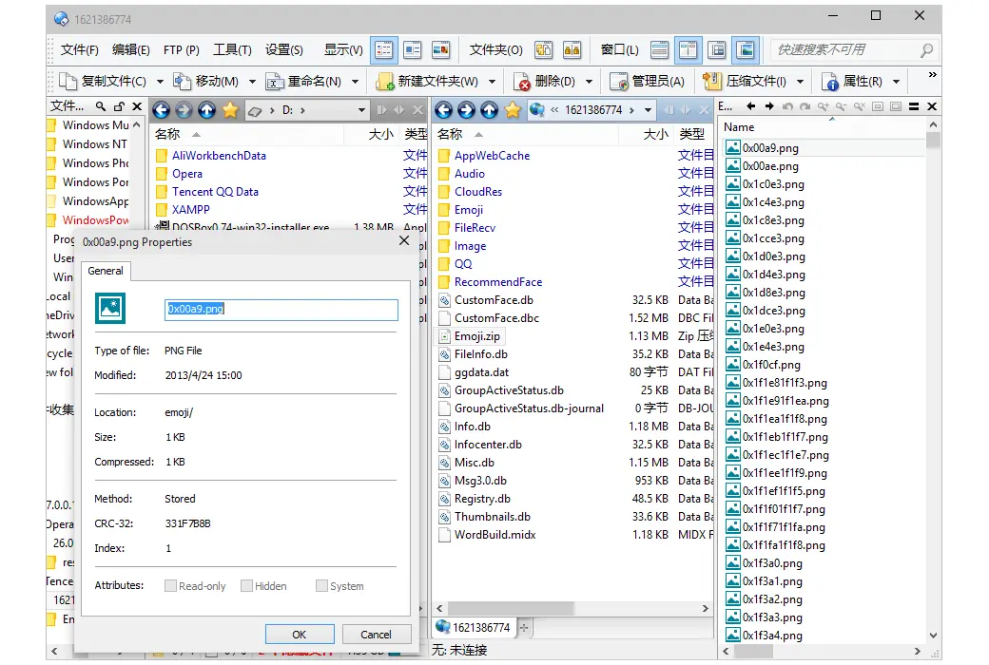Go back in the 1621386774 pane

click(x=444, y=110)
